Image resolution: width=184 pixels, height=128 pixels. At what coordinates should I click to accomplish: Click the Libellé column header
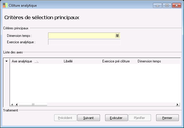click(68, 62)
